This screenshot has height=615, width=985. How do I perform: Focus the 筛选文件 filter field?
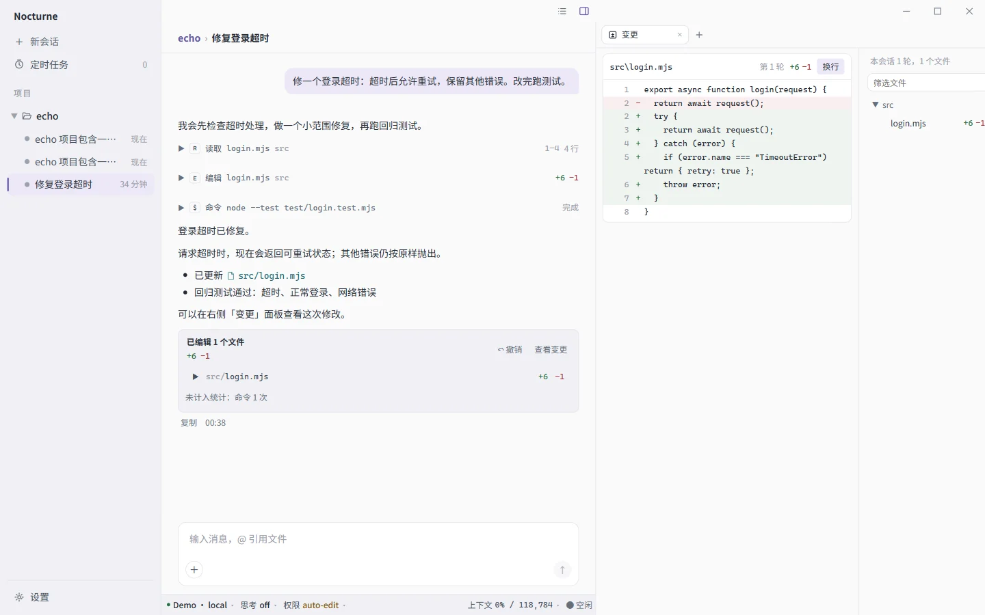click(927, 83)
